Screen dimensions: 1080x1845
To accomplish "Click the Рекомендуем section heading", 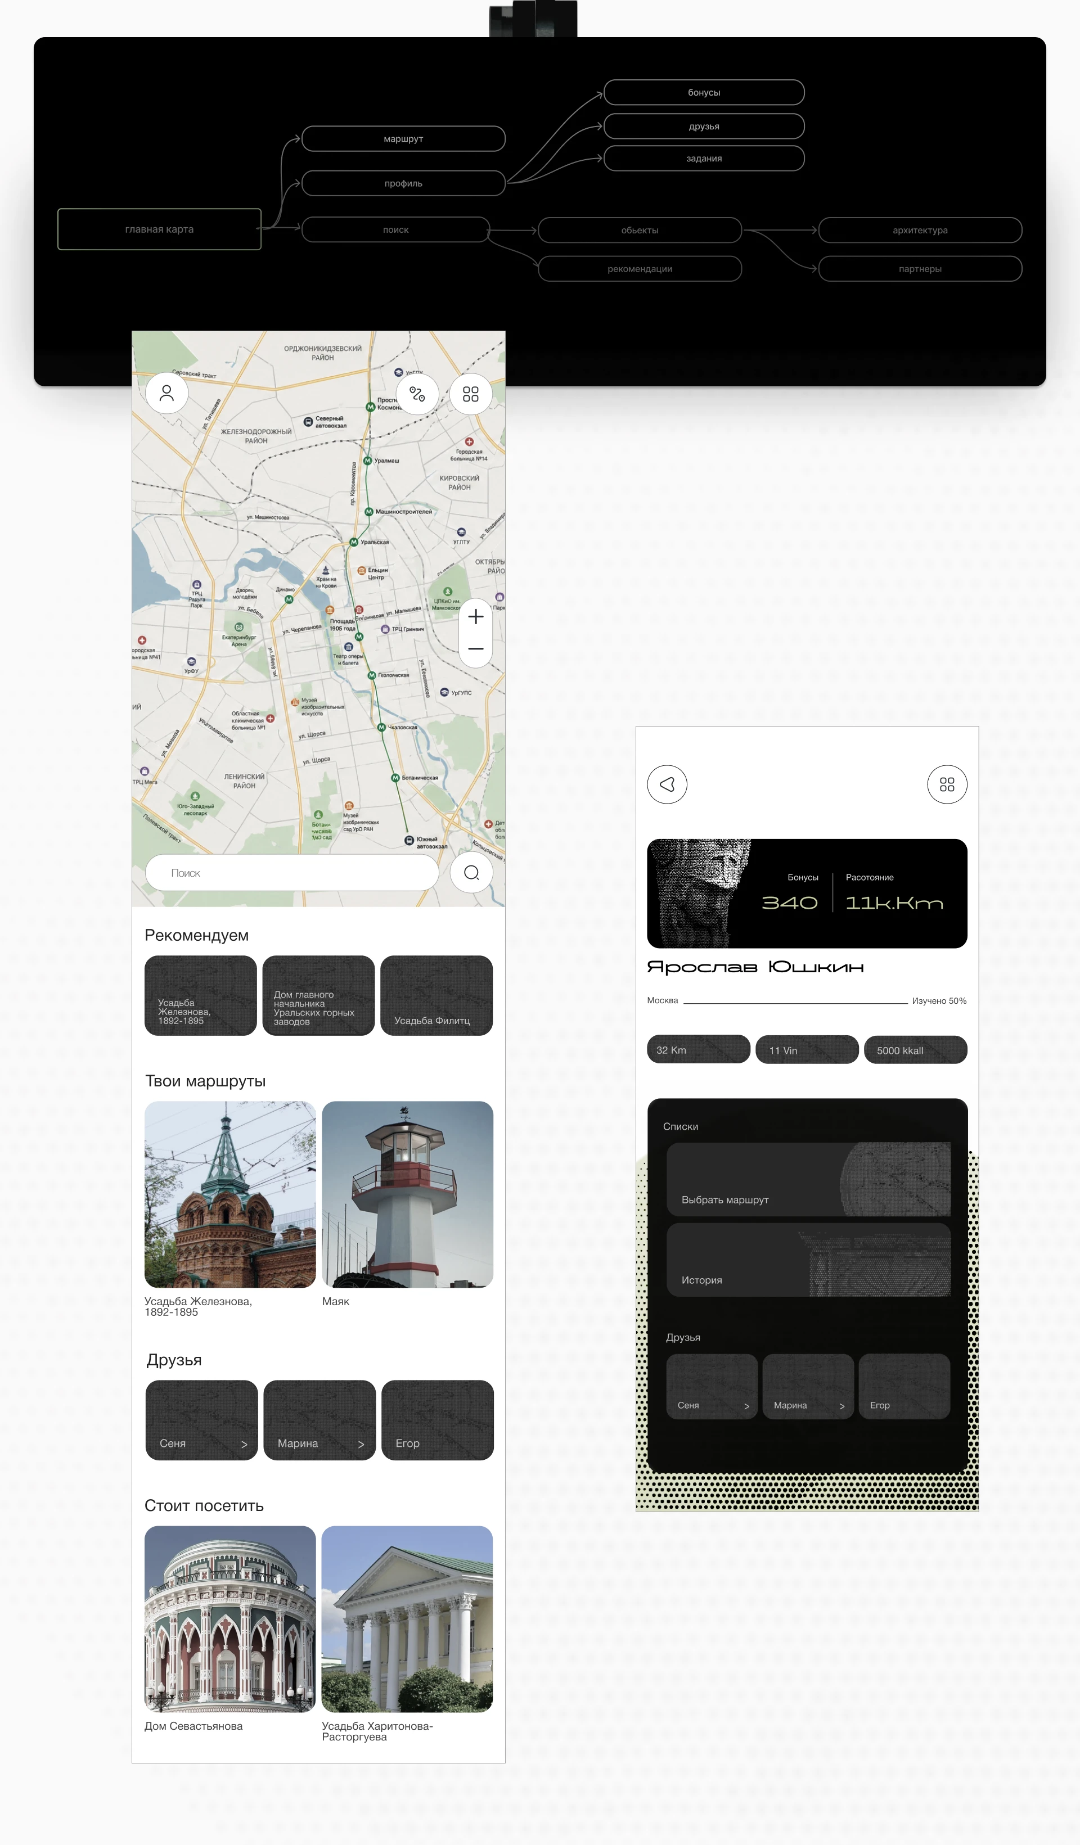I will (x=197, y=935).
